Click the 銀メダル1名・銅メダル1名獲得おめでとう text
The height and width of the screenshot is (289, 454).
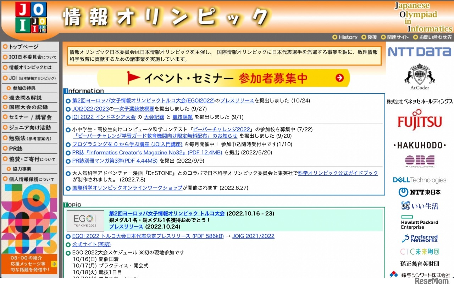click(160, 220)
